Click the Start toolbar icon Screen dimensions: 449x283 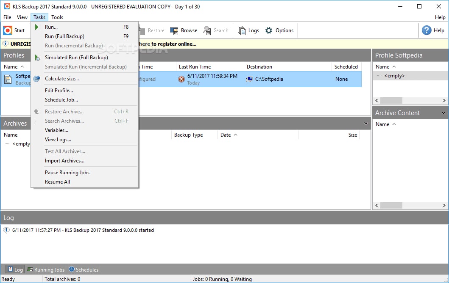tap(8, 30)
